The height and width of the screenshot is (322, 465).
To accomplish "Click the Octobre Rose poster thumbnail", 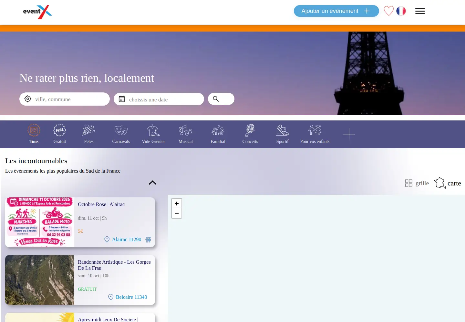I will 39,222.
